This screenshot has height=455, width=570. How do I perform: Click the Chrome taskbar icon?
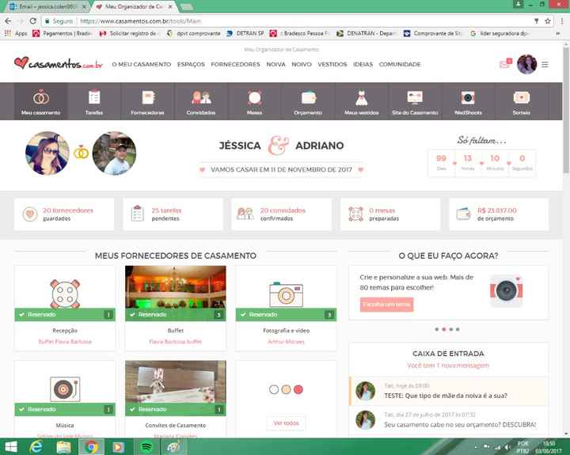[x=91, y=446]
